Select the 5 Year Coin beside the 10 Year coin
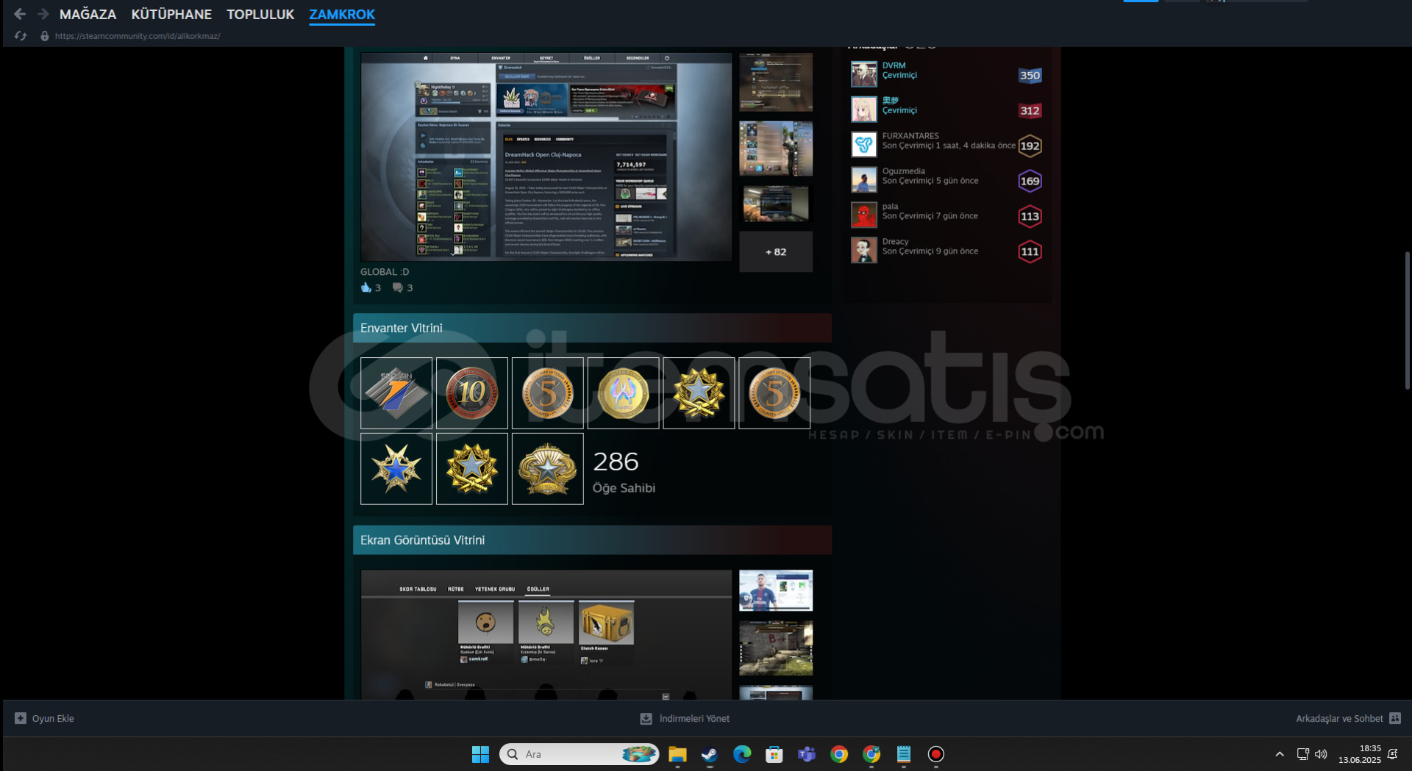This screenshot has width=1412, height=771. click(x=548, y=393)
